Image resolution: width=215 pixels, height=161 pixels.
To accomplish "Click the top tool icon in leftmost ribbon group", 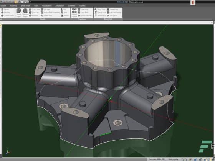I will (x=2, y=10).
